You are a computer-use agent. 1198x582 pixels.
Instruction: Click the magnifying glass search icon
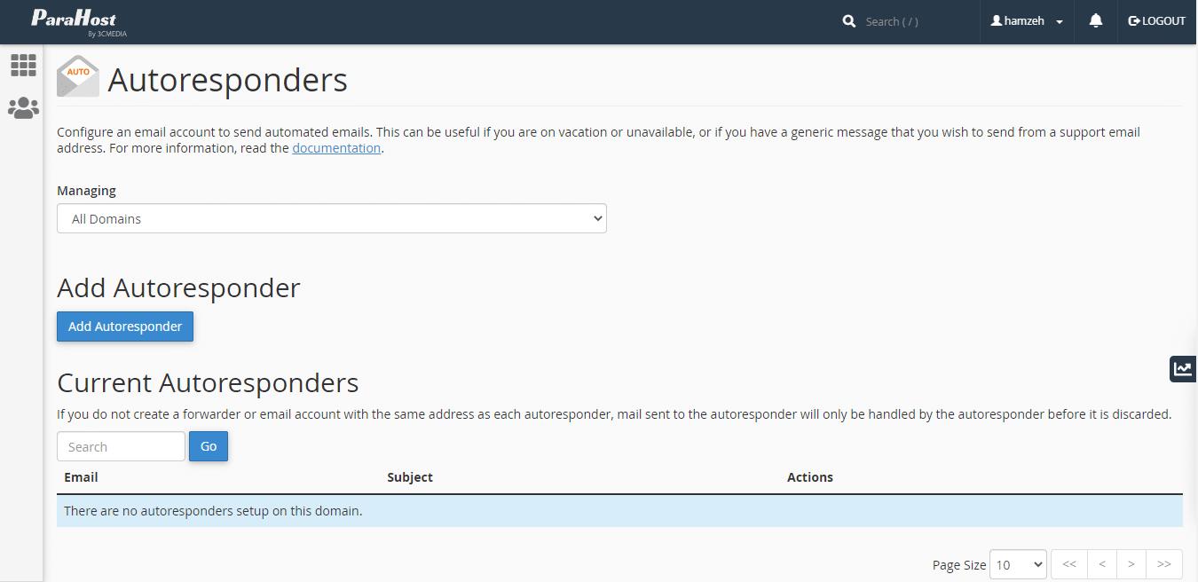(x=849, y=21)
